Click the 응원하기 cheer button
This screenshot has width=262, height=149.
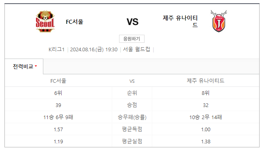point(132,39)
